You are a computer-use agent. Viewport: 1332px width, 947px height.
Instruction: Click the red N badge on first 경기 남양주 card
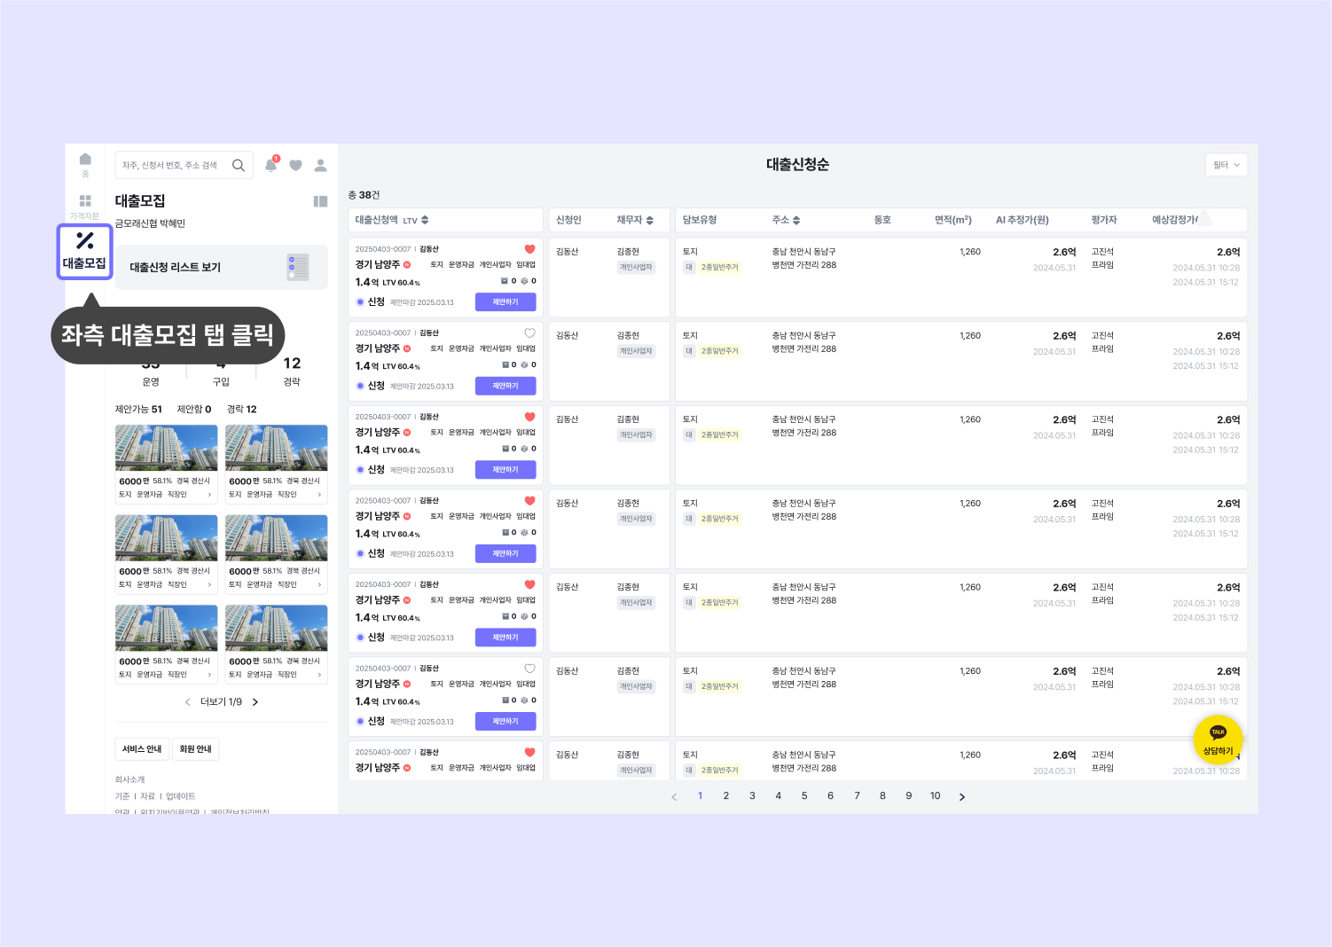tap(407, 264)
